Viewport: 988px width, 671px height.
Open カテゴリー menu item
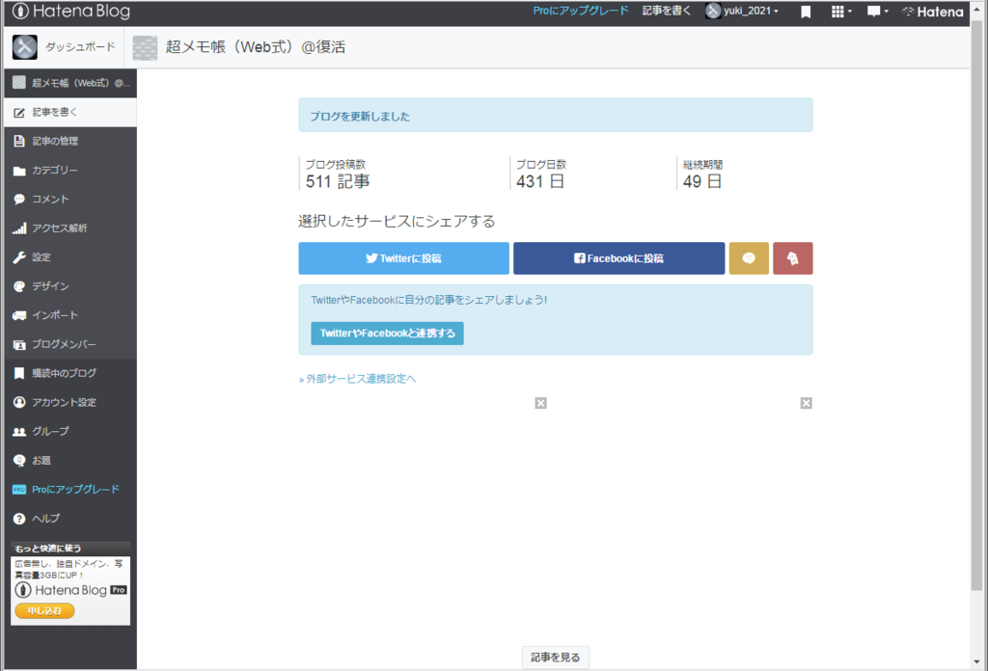pos(69,170)
